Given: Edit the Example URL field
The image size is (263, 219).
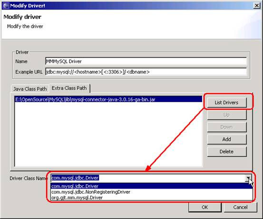Looking at the screenshot, I should point(146,72).
